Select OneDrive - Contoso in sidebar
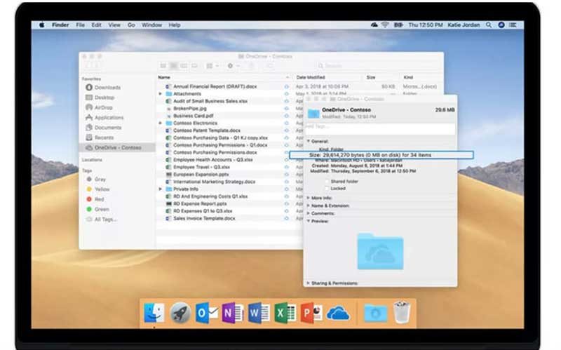 pyautogui.click(x=117, y=147)
